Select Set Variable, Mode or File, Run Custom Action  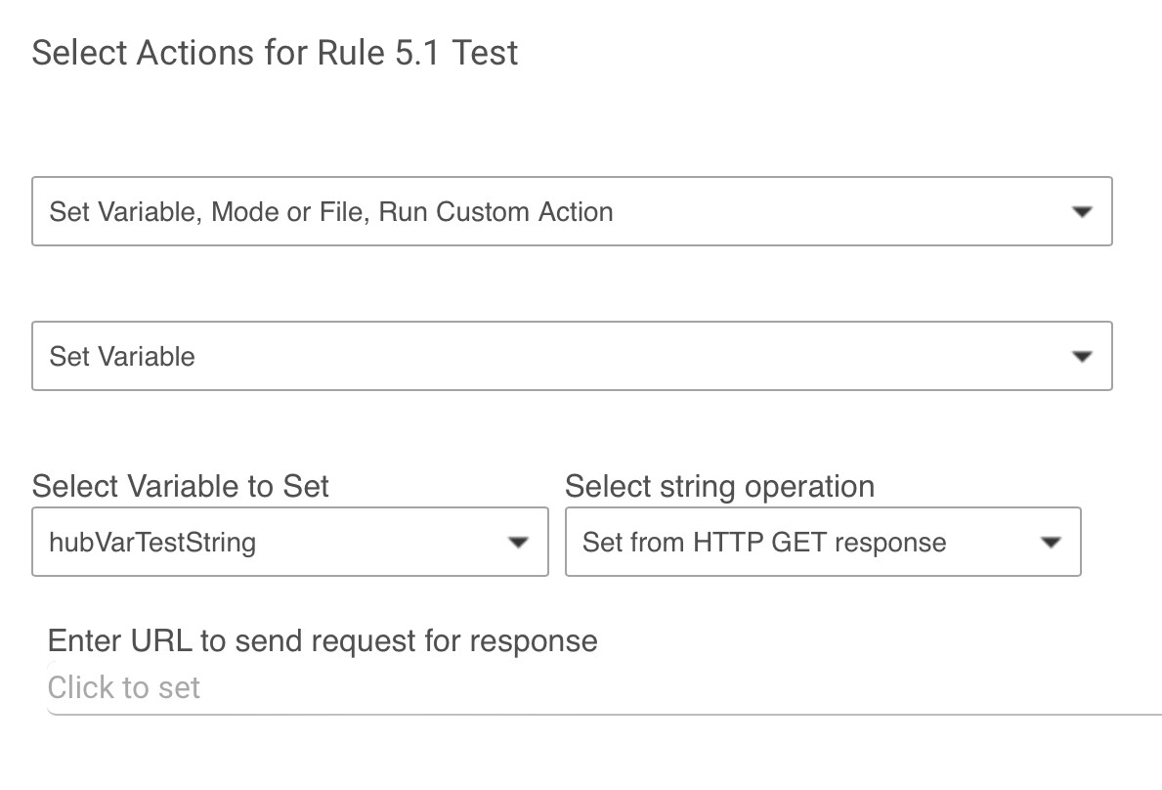pyautogui.click(x=572, y=211)
